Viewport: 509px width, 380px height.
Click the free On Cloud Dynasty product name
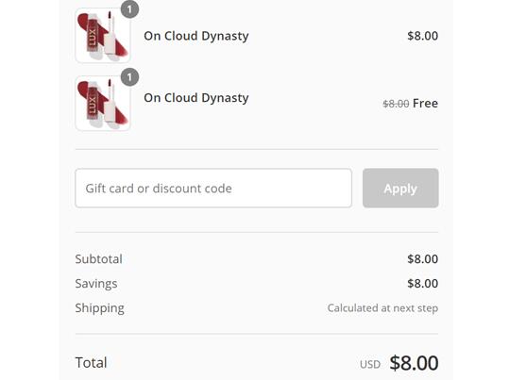(196, 98)
